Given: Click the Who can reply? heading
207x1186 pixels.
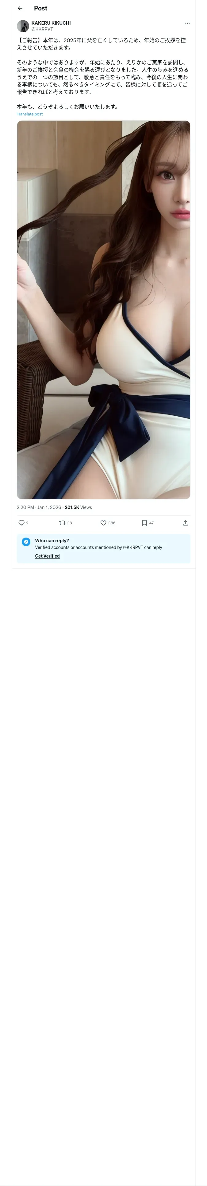Looking at the screenshot, I should pos(52,541).
